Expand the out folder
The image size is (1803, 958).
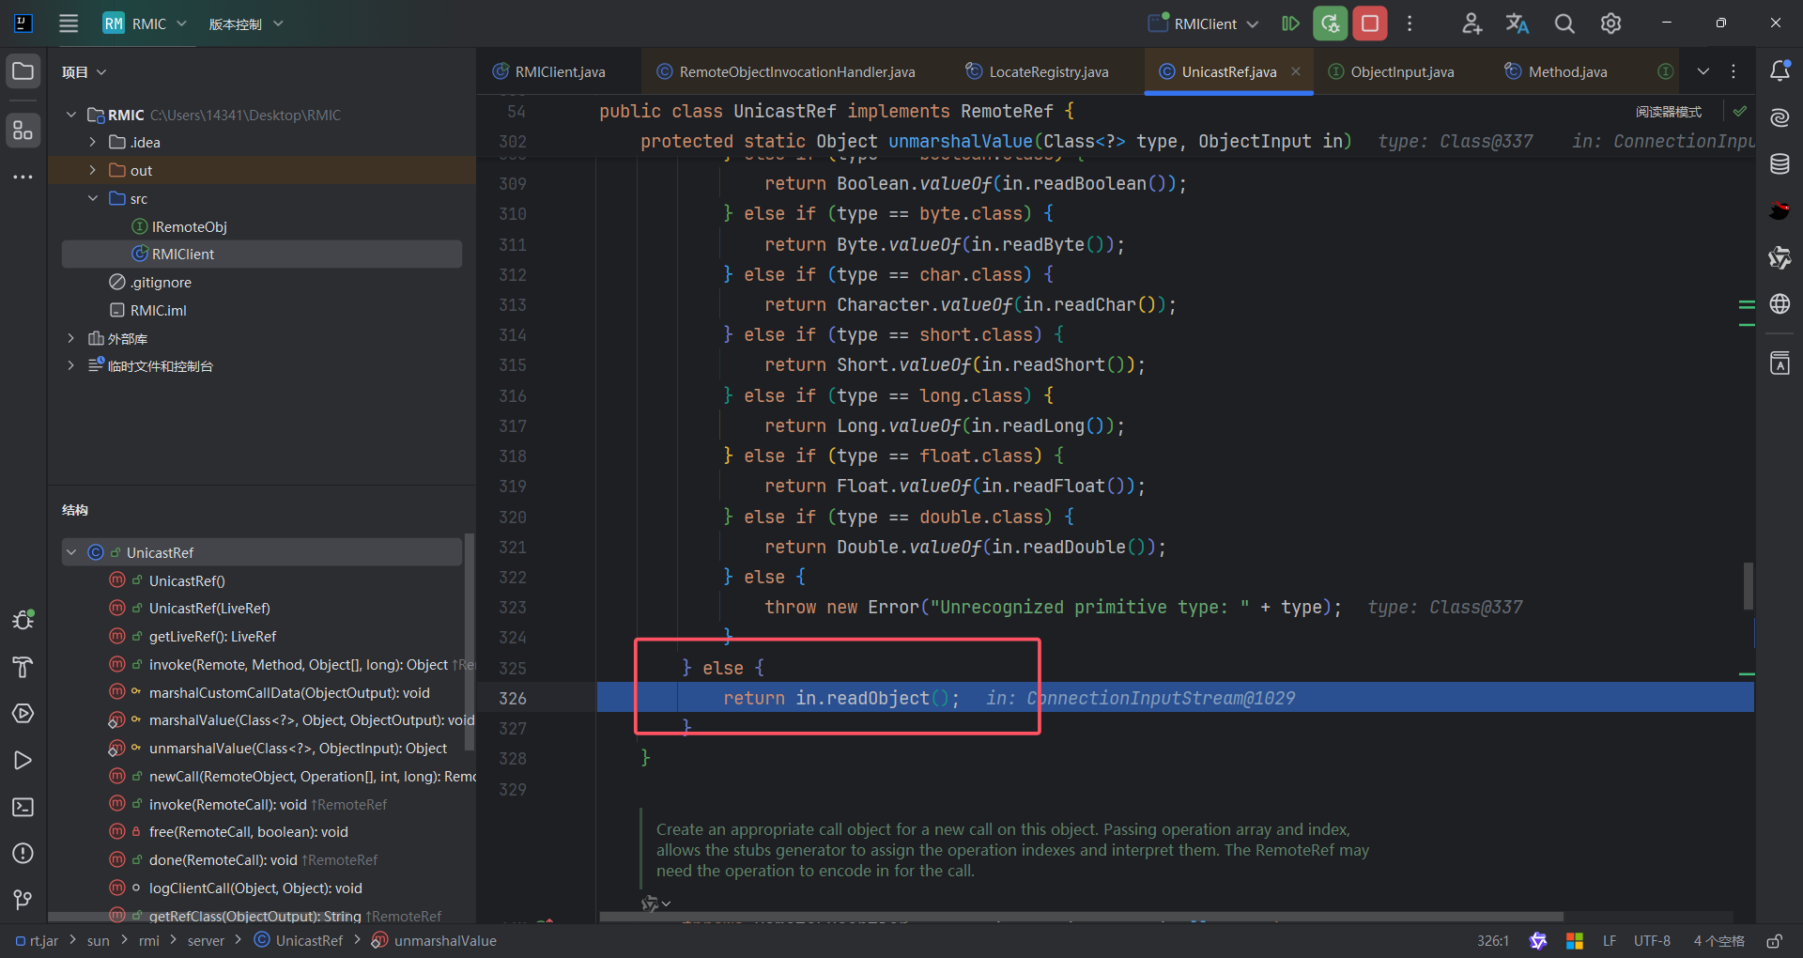(x=92, y=170)
